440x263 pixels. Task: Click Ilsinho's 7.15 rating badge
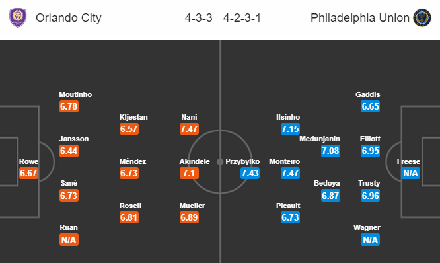pos(290,129)
